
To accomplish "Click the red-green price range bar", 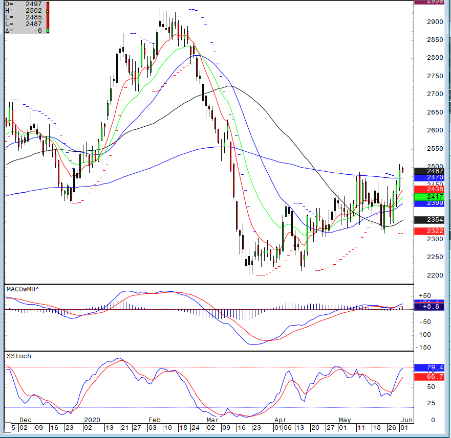I will tap(48, 17).
